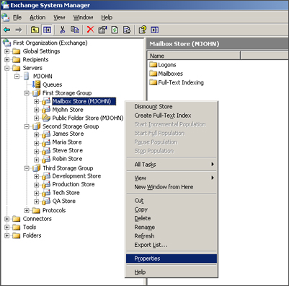289x286 pixels.
Task: Click the MJOHN server icon
Action: click(27, 77)
